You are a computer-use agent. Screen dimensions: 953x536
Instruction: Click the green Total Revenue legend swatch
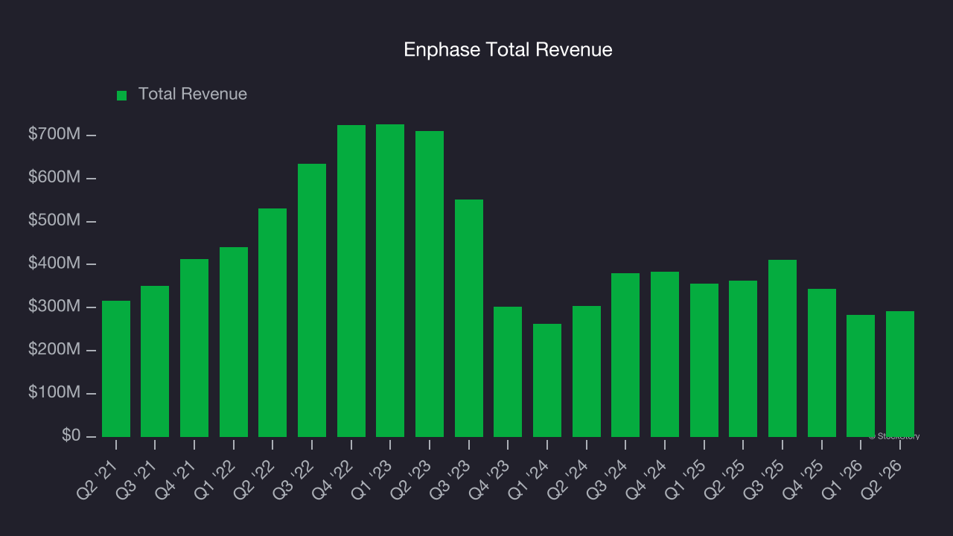pos(122,95)
